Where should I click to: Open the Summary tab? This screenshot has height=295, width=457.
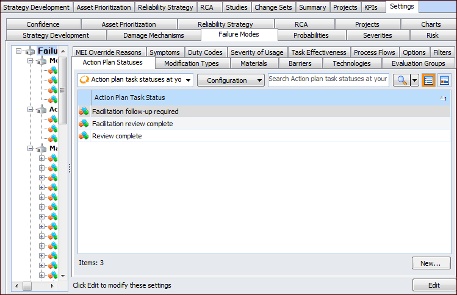(312, 7)
